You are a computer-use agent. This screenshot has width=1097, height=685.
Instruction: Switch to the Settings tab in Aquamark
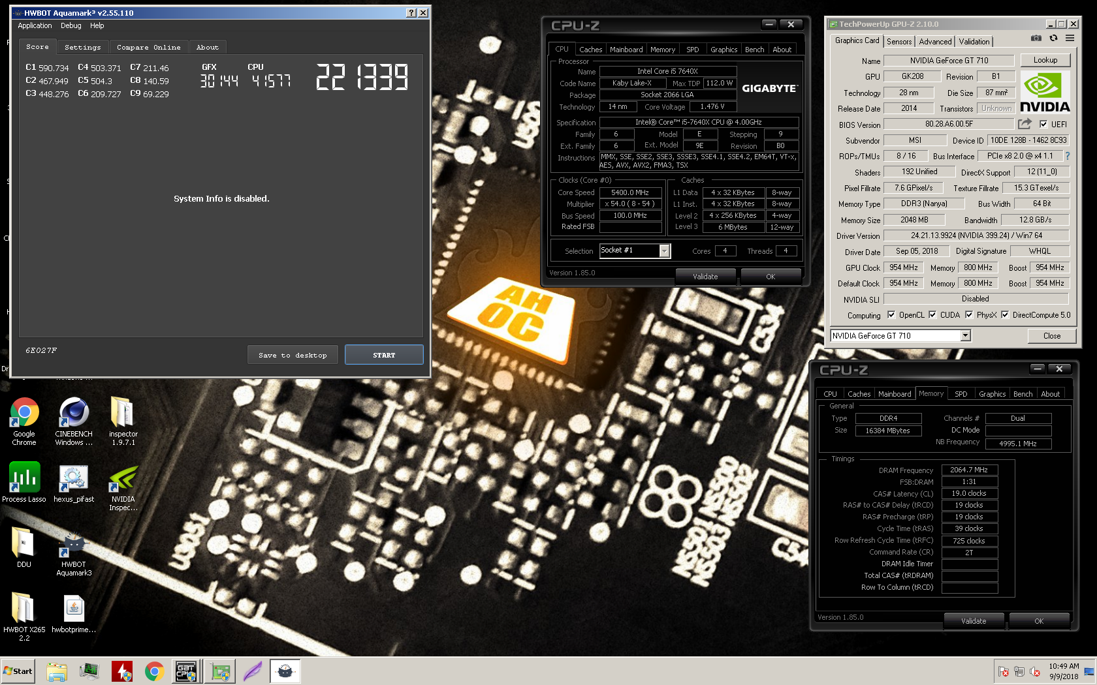tap(82, 47)
